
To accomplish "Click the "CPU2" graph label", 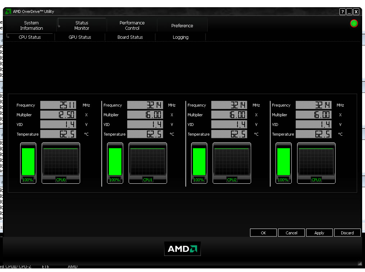I will pyautogui.click(x=232, y=180).
